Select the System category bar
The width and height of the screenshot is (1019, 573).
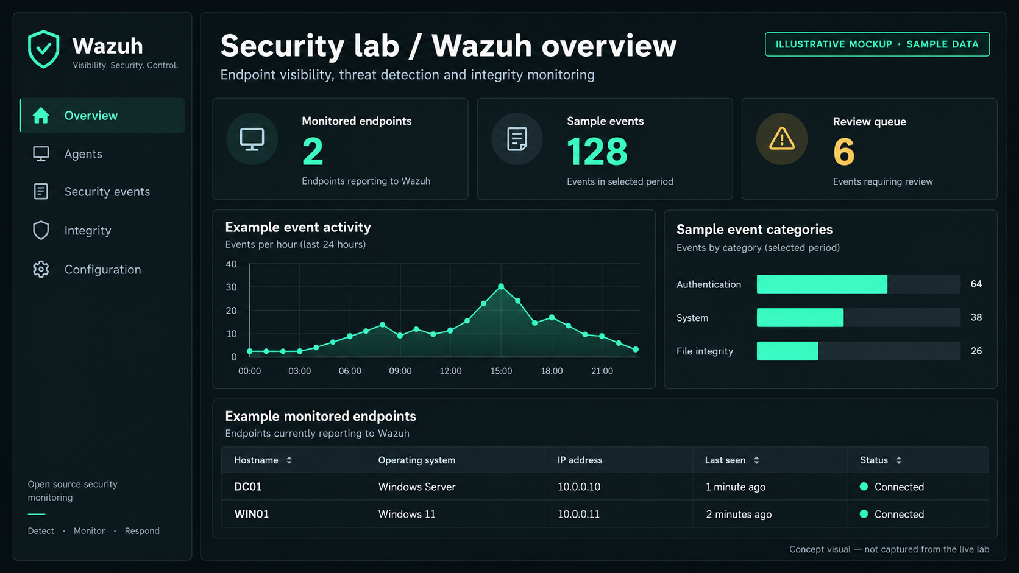click(800, 317)
